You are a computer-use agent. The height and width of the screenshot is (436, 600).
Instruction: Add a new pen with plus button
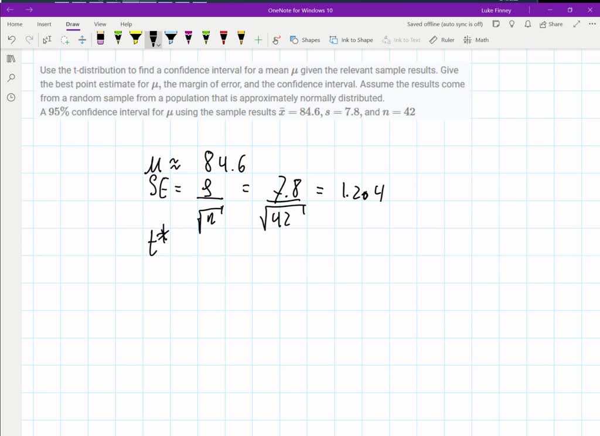[257, 40]
